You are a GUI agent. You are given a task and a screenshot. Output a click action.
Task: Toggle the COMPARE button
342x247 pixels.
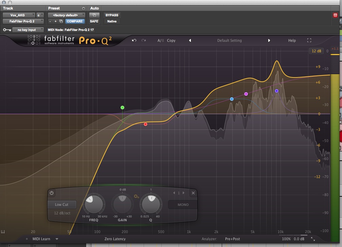click(75, 21)
